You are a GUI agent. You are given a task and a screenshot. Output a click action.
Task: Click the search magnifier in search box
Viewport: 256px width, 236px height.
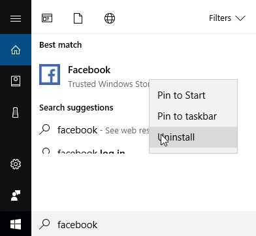(x=44, y=224)
